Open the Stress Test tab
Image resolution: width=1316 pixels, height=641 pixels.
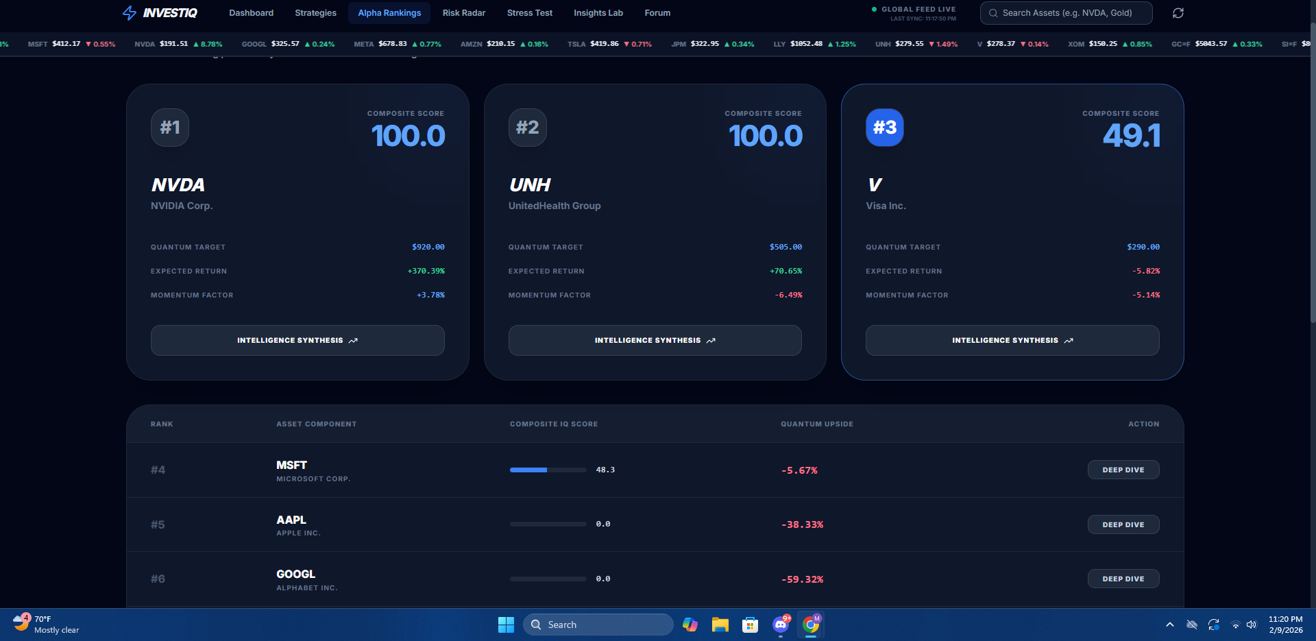click(530, 13)
